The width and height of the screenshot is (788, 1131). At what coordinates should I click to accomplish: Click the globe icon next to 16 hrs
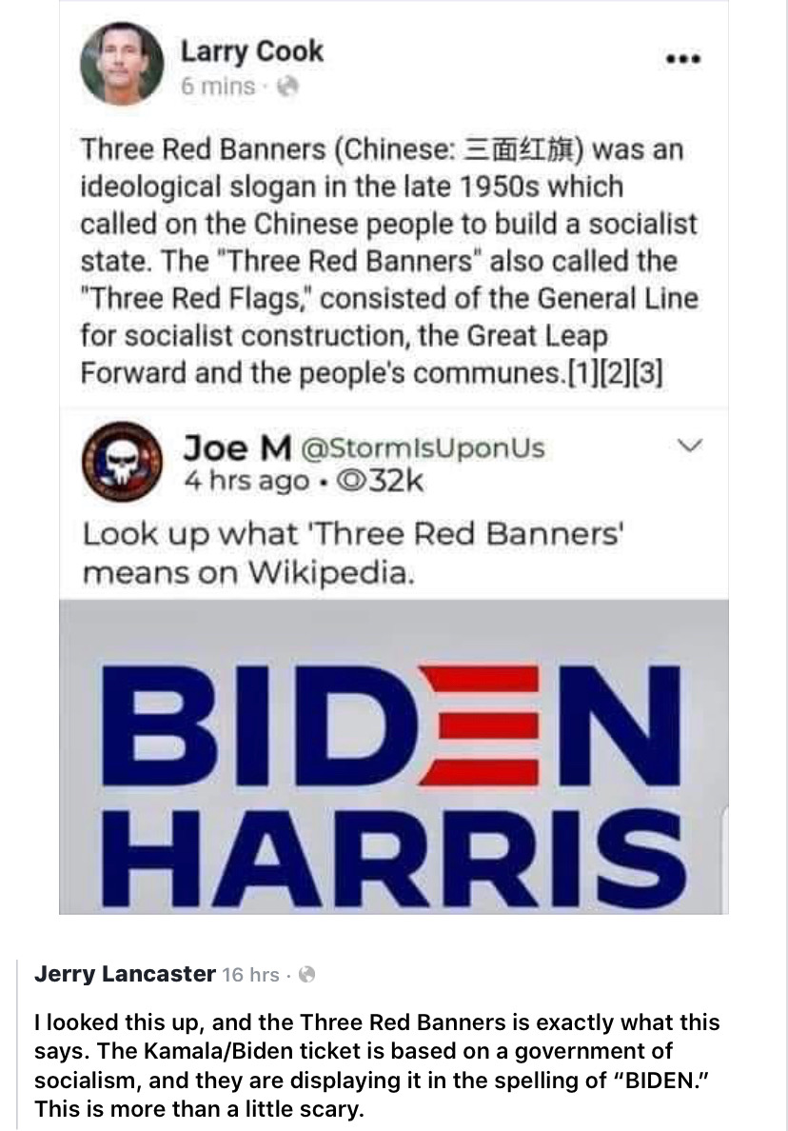pos(306,975)
